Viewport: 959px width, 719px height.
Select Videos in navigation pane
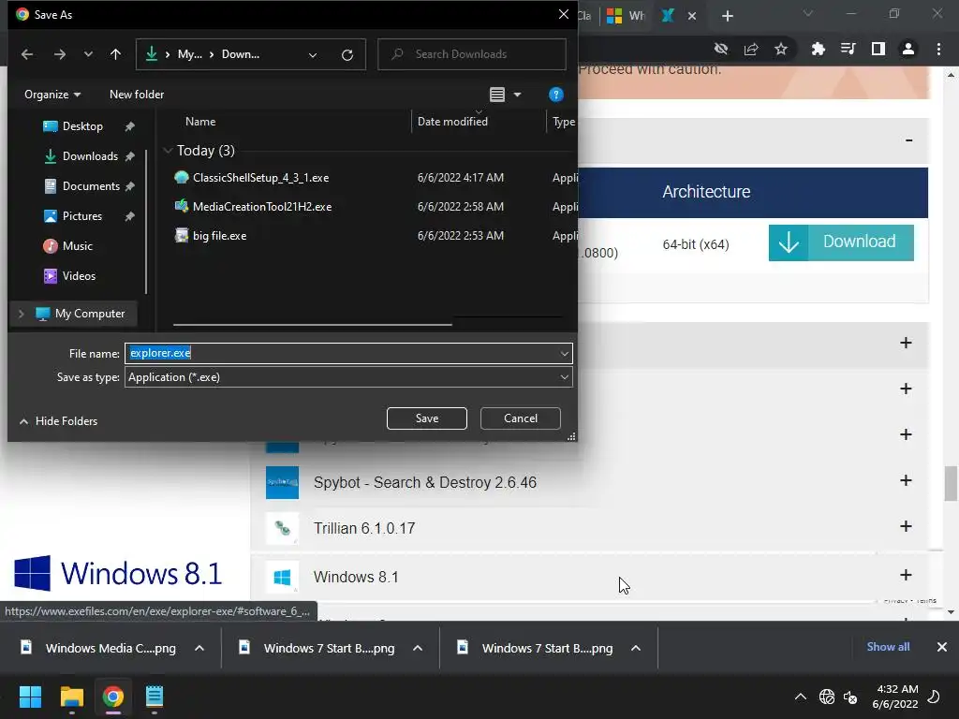pos(79,276)
